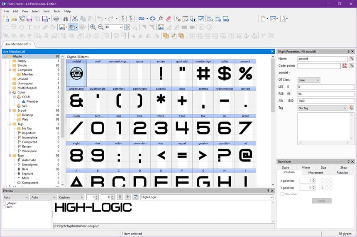Image resolution: width=357 pixels, height=237 pixels.
Task: Collapse the Type tree node
Action: [x=10, y=156]
